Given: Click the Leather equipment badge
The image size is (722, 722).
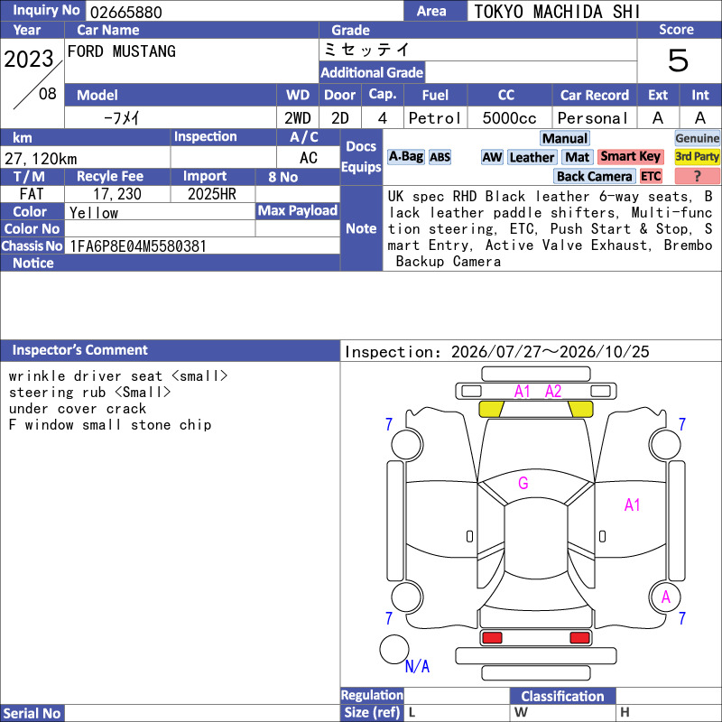Looking at the screenshot, I should coord(532,157).
